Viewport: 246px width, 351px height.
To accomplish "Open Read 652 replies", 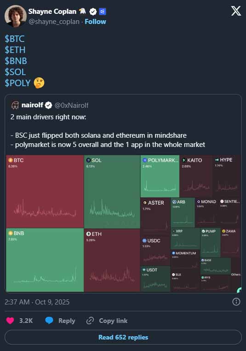I will (123, 337).
